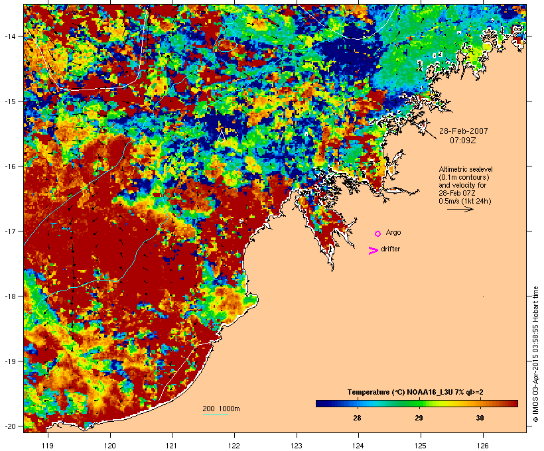Click the magenta Argo circle legend marker
This screenshot has width=544, height=451.
(x=378, y=233)
